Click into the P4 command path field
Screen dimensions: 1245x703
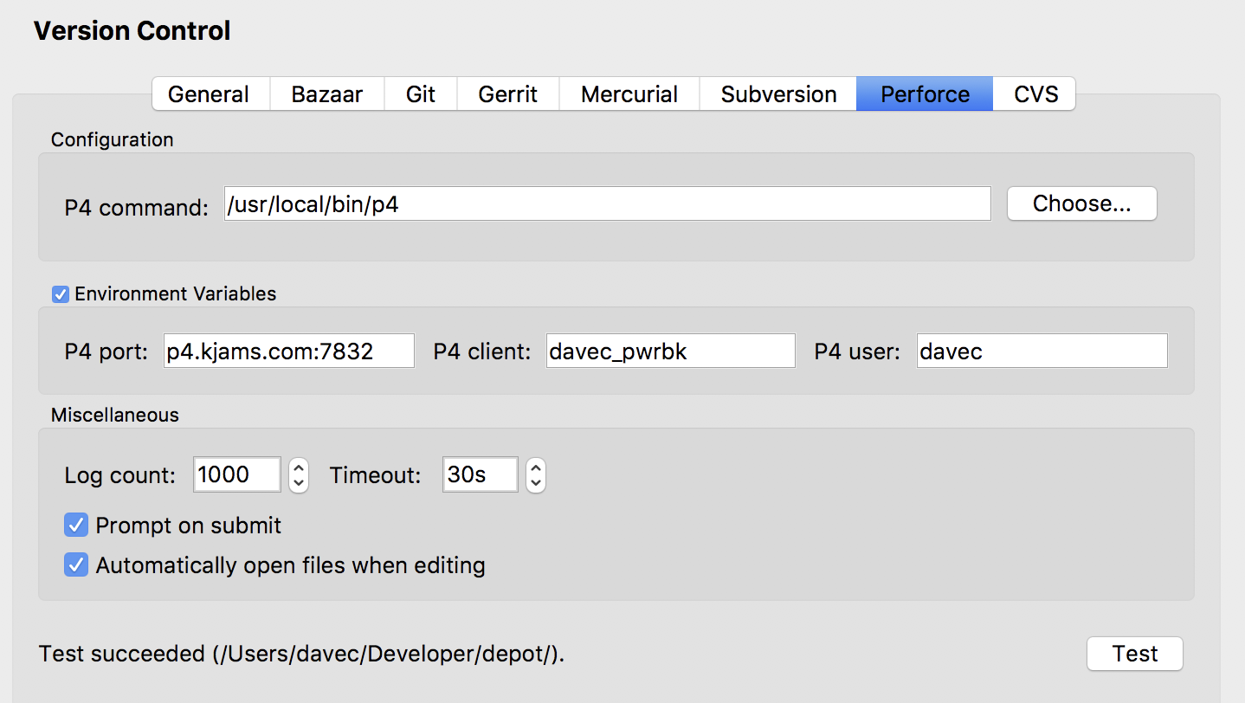point(606,204)
